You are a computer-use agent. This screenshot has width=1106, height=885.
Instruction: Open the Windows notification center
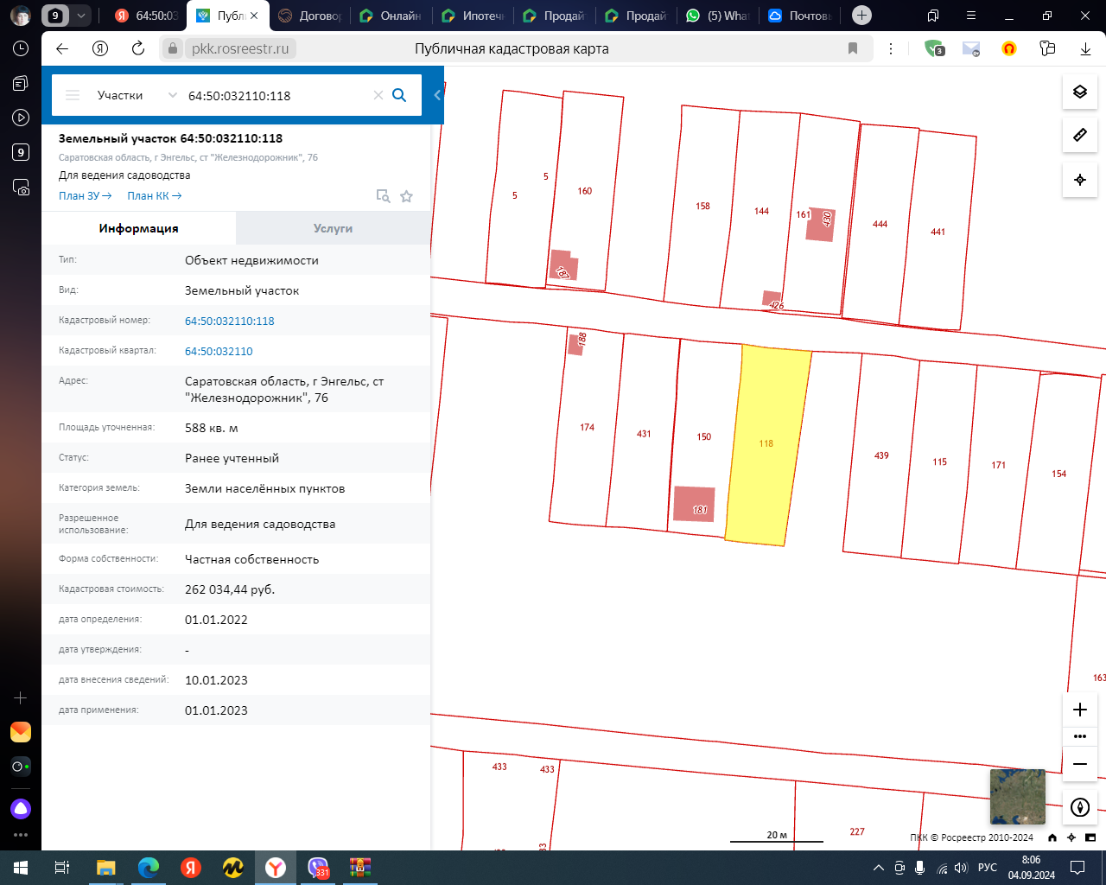[1077, 868]
